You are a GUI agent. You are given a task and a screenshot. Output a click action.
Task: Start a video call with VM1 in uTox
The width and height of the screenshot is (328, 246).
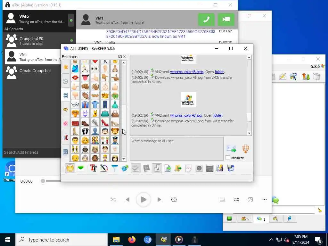pos(226,20)
